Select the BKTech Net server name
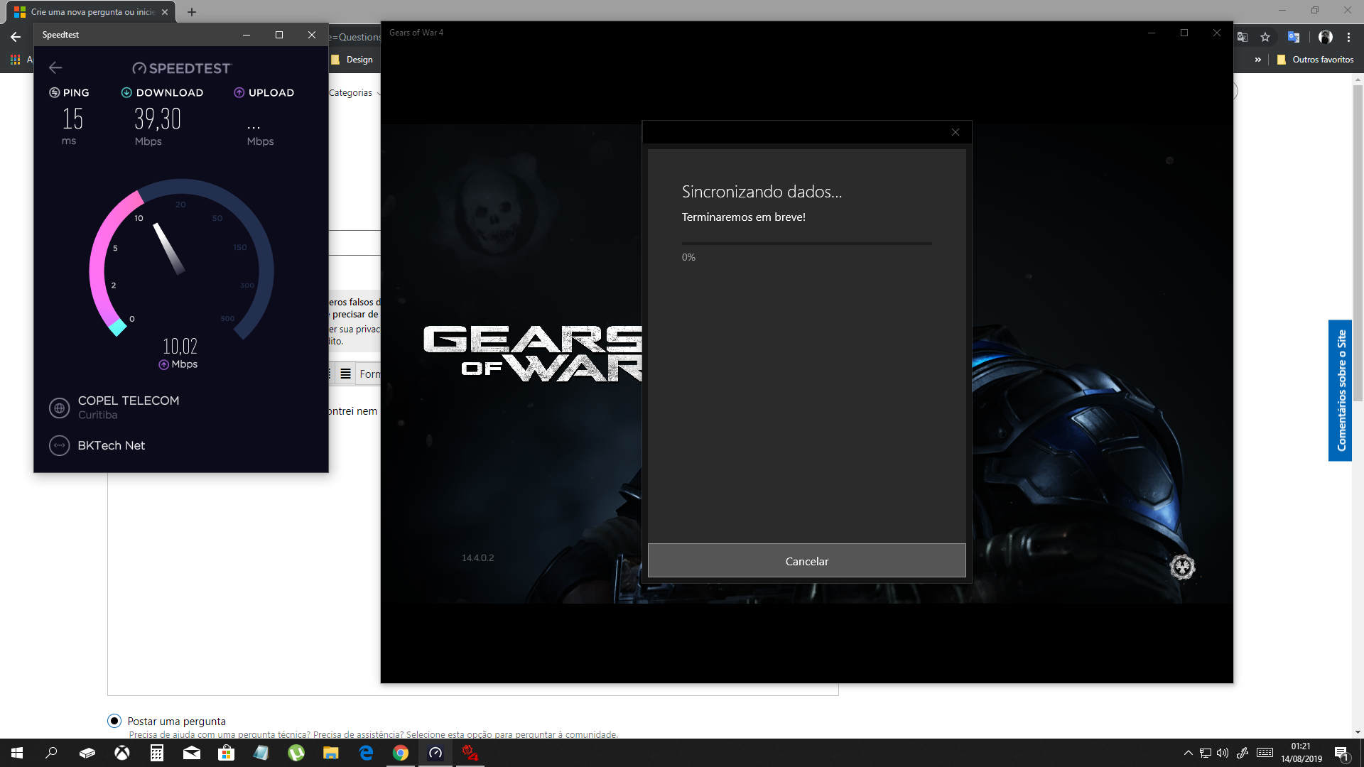Screen dimensions: 1364x767 pos(112,445)
